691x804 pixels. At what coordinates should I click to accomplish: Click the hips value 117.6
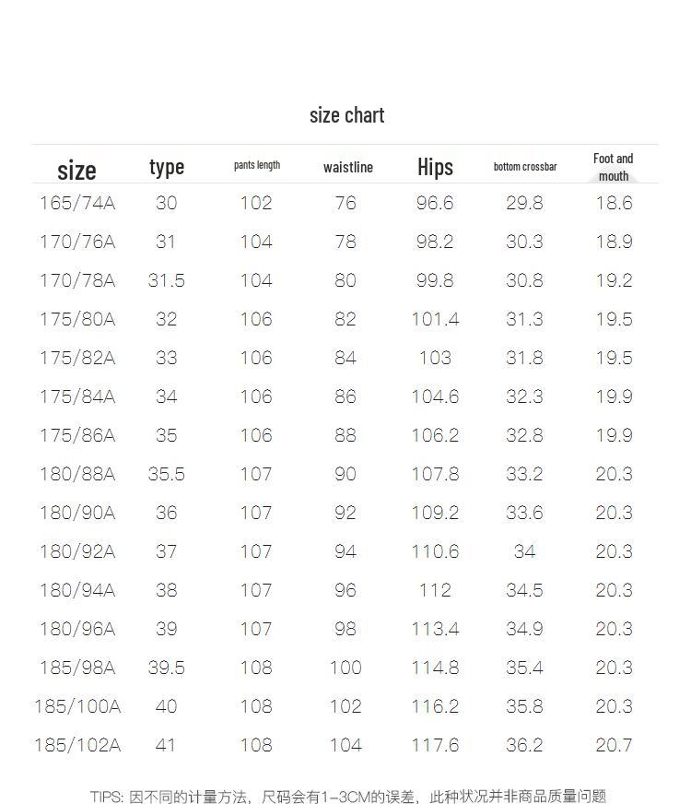tap(435, 745)
